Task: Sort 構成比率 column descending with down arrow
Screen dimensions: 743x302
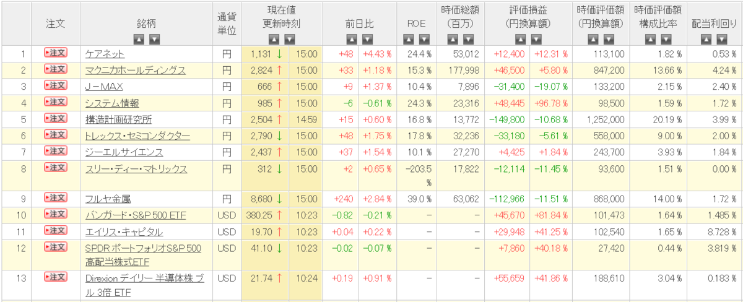Action: coord(666,39)
